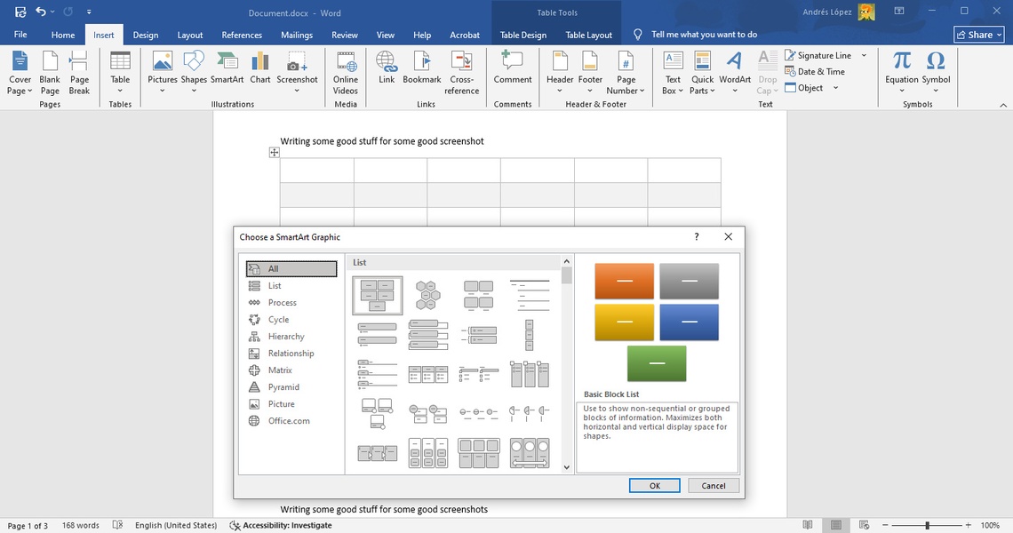
Task: Open the Table Design tab
Action: click(523, 36)
